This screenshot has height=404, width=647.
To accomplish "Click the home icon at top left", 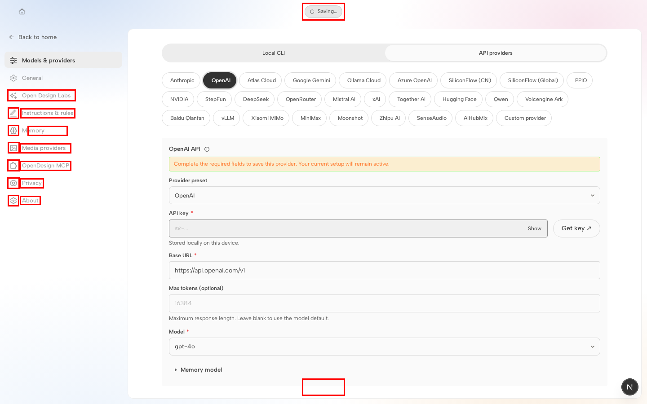I will point(22,12).
